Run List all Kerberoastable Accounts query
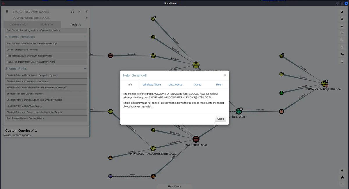Screen dimensions: 349x189 click(46, 50)
